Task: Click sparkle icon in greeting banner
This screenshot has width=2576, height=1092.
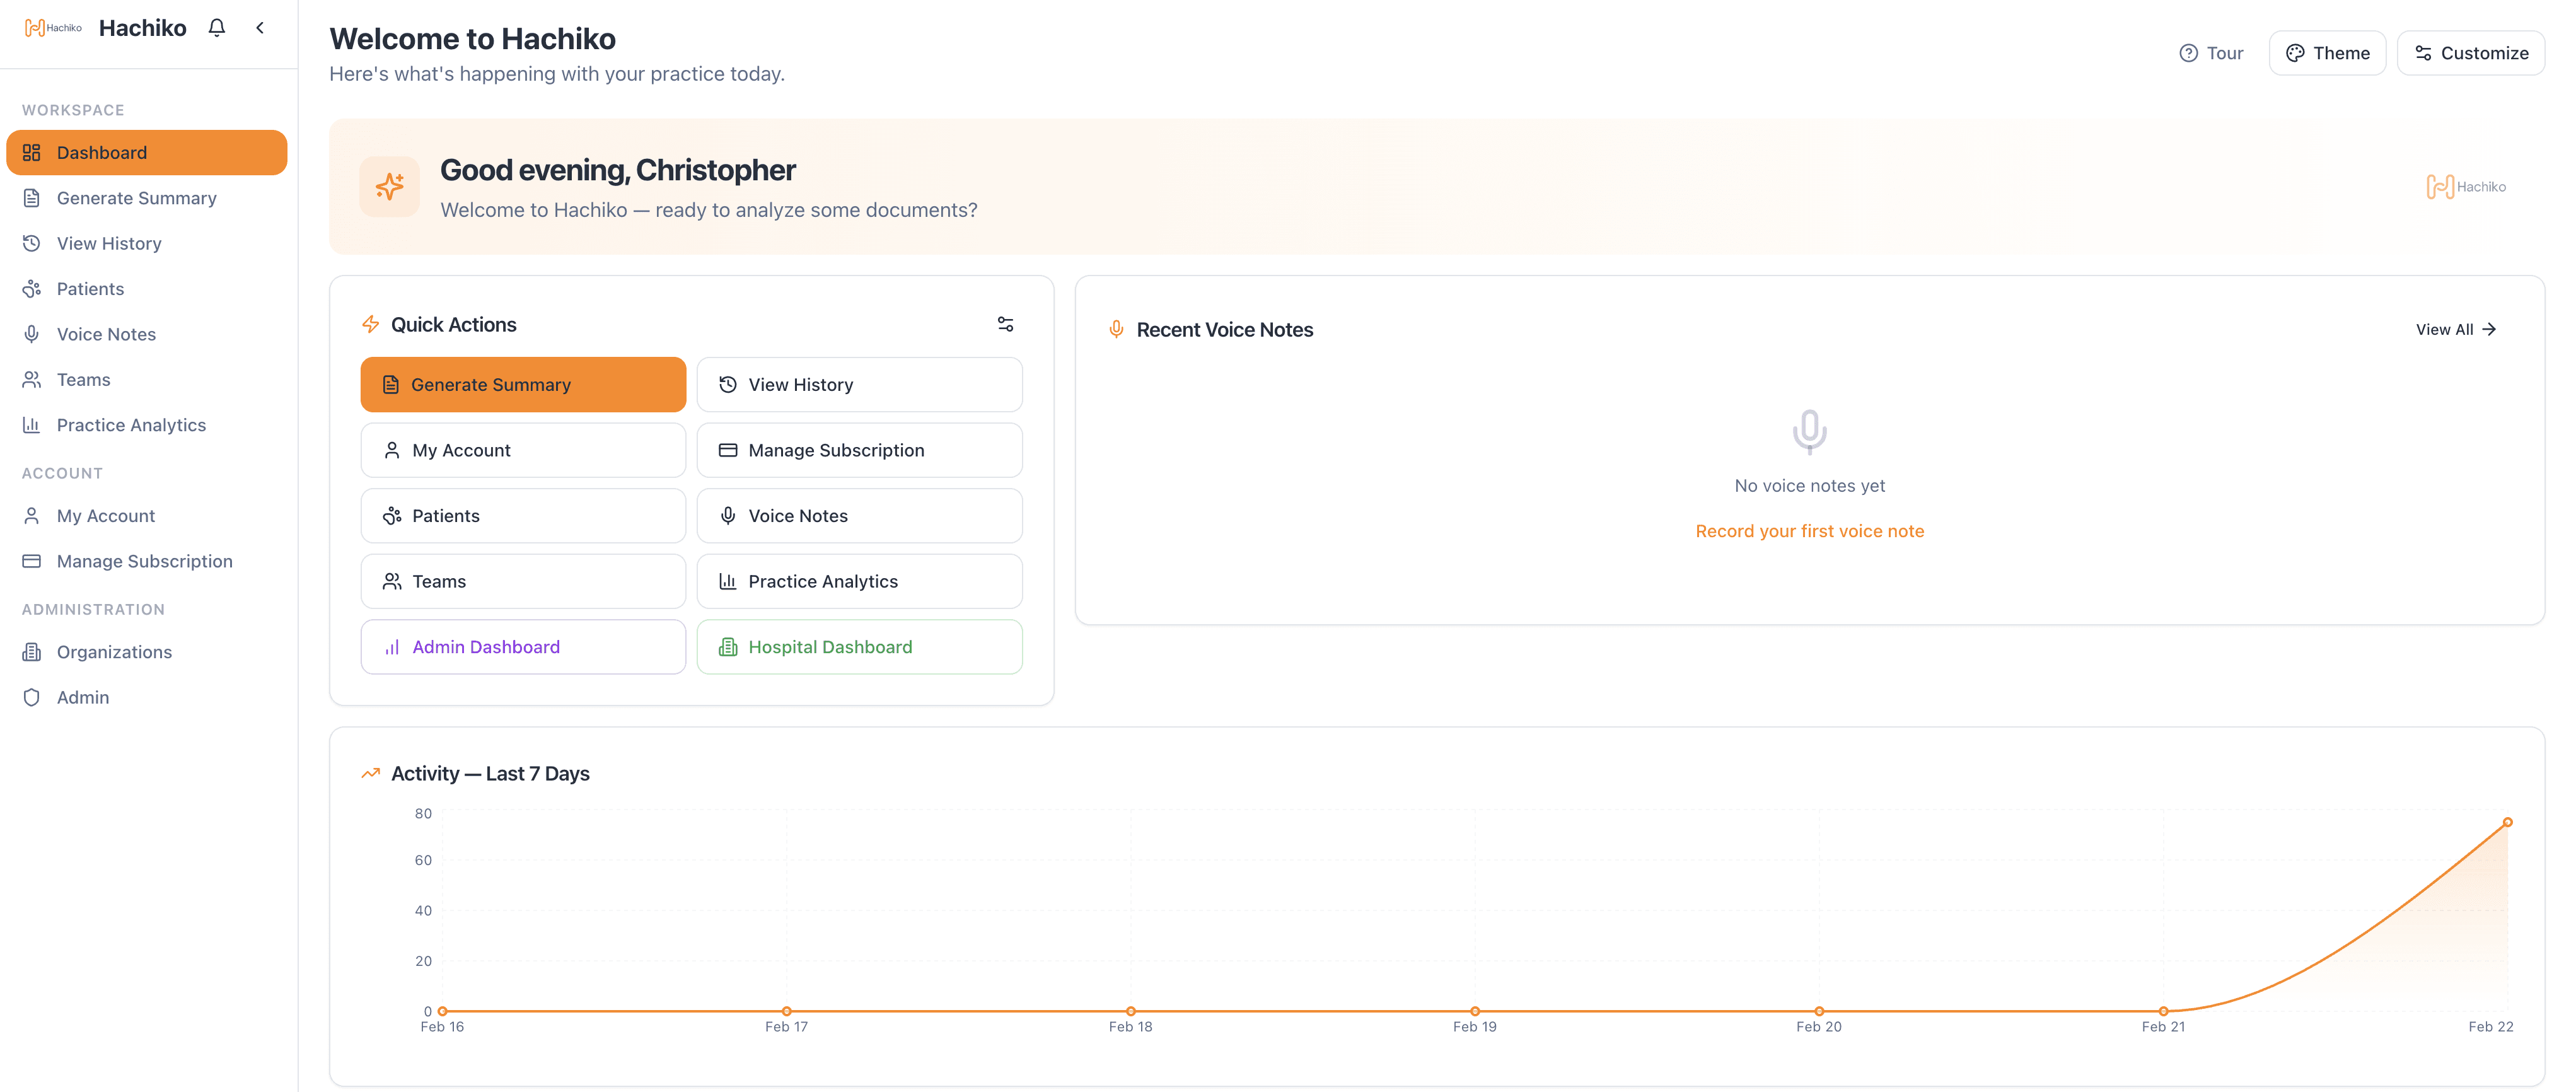Action: (x=389, y=187)
